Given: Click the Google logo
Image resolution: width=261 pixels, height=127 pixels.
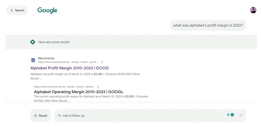Looking at the screenshot, I should click(47, 10).
